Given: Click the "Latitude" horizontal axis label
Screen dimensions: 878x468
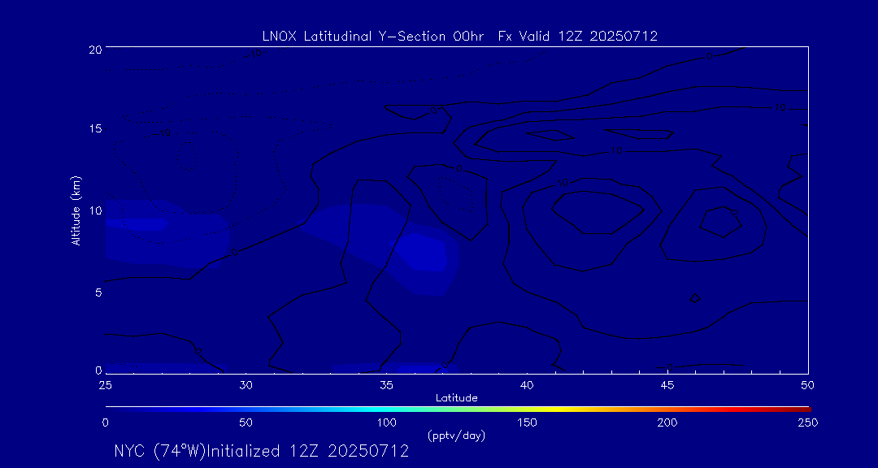Looking at the screenshot, I should point(456,398).
